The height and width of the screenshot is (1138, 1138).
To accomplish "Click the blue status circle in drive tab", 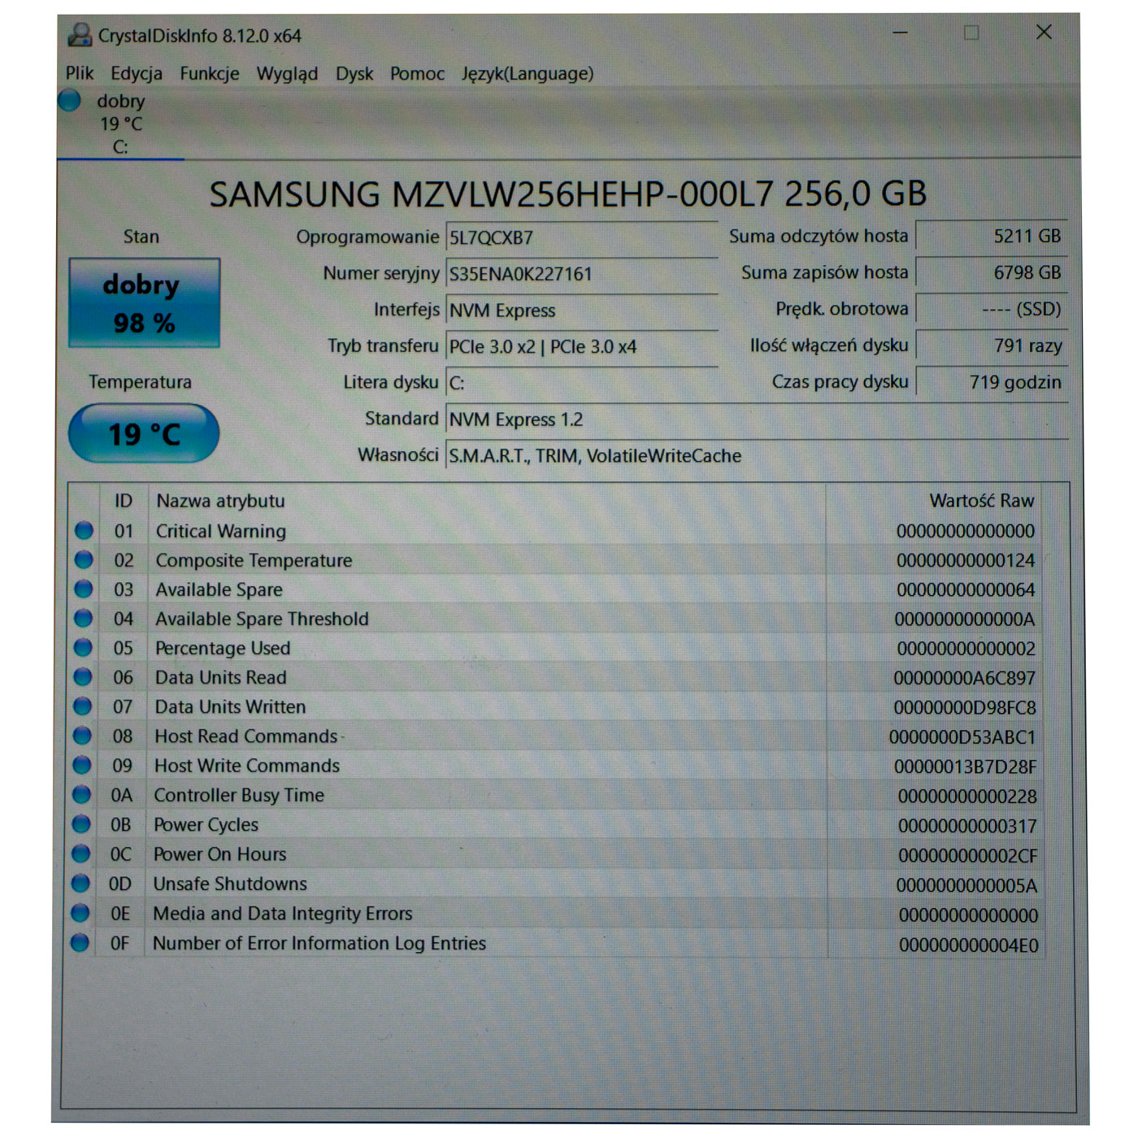I will pyautogui.click(x=70, y=100).
